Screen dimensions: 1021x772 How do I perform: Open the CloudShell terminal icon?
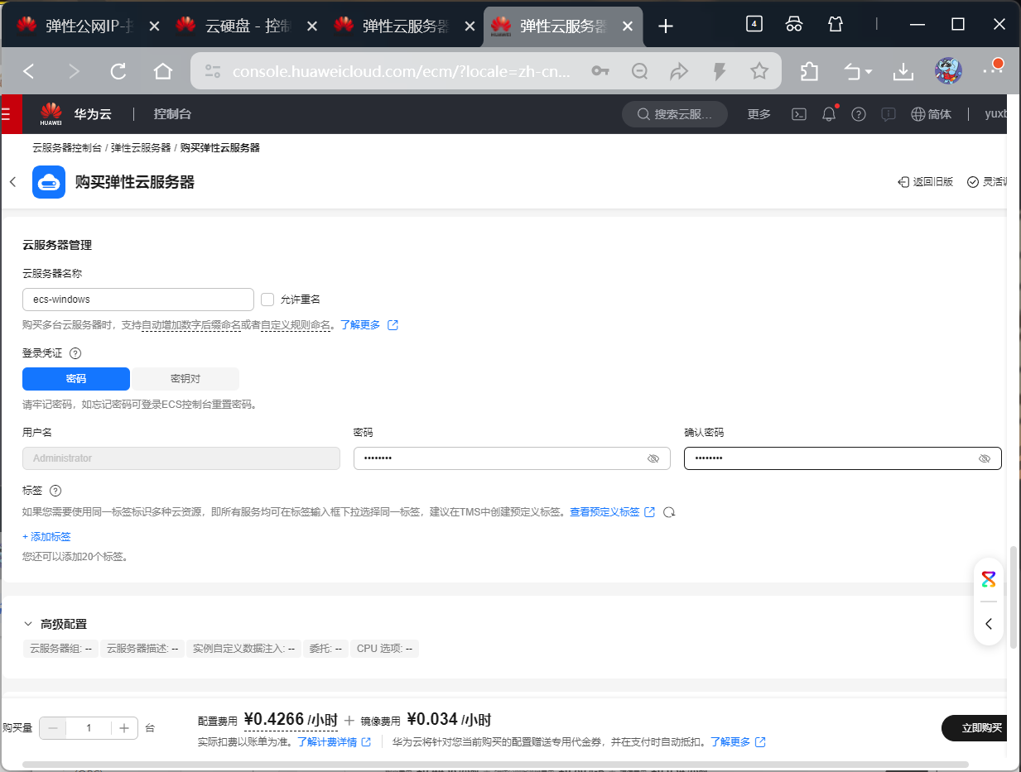coord(799,114)
